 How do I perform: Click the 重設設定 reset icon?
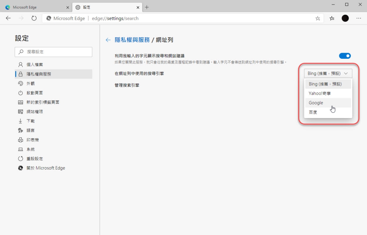pos(20,159)
